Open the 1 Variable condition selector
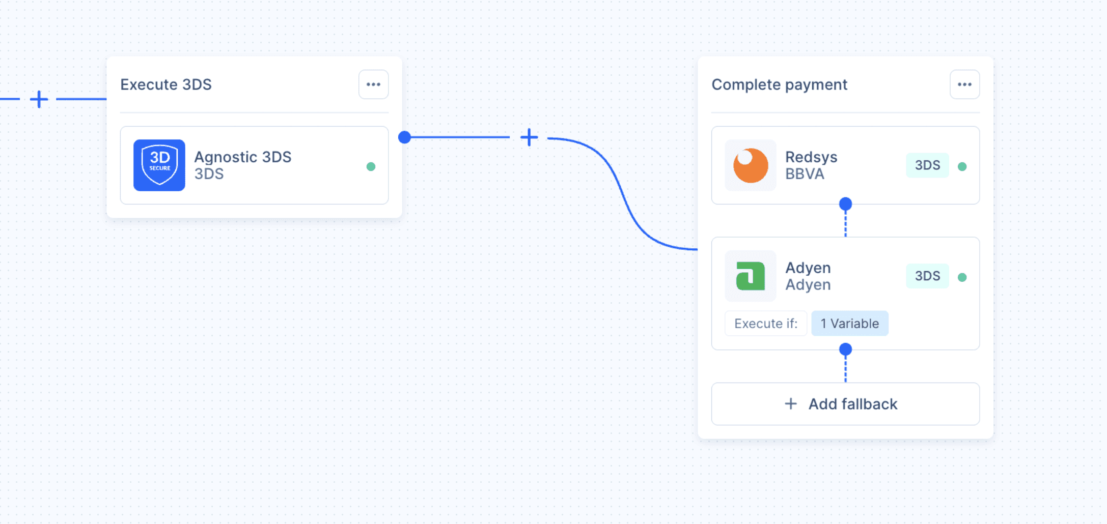The width and height of the screenshot is (1107, 524). tap(849, 323)
